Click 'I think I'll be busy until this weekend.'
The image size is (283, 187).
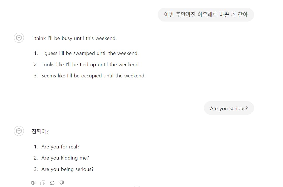click(74, 38)
